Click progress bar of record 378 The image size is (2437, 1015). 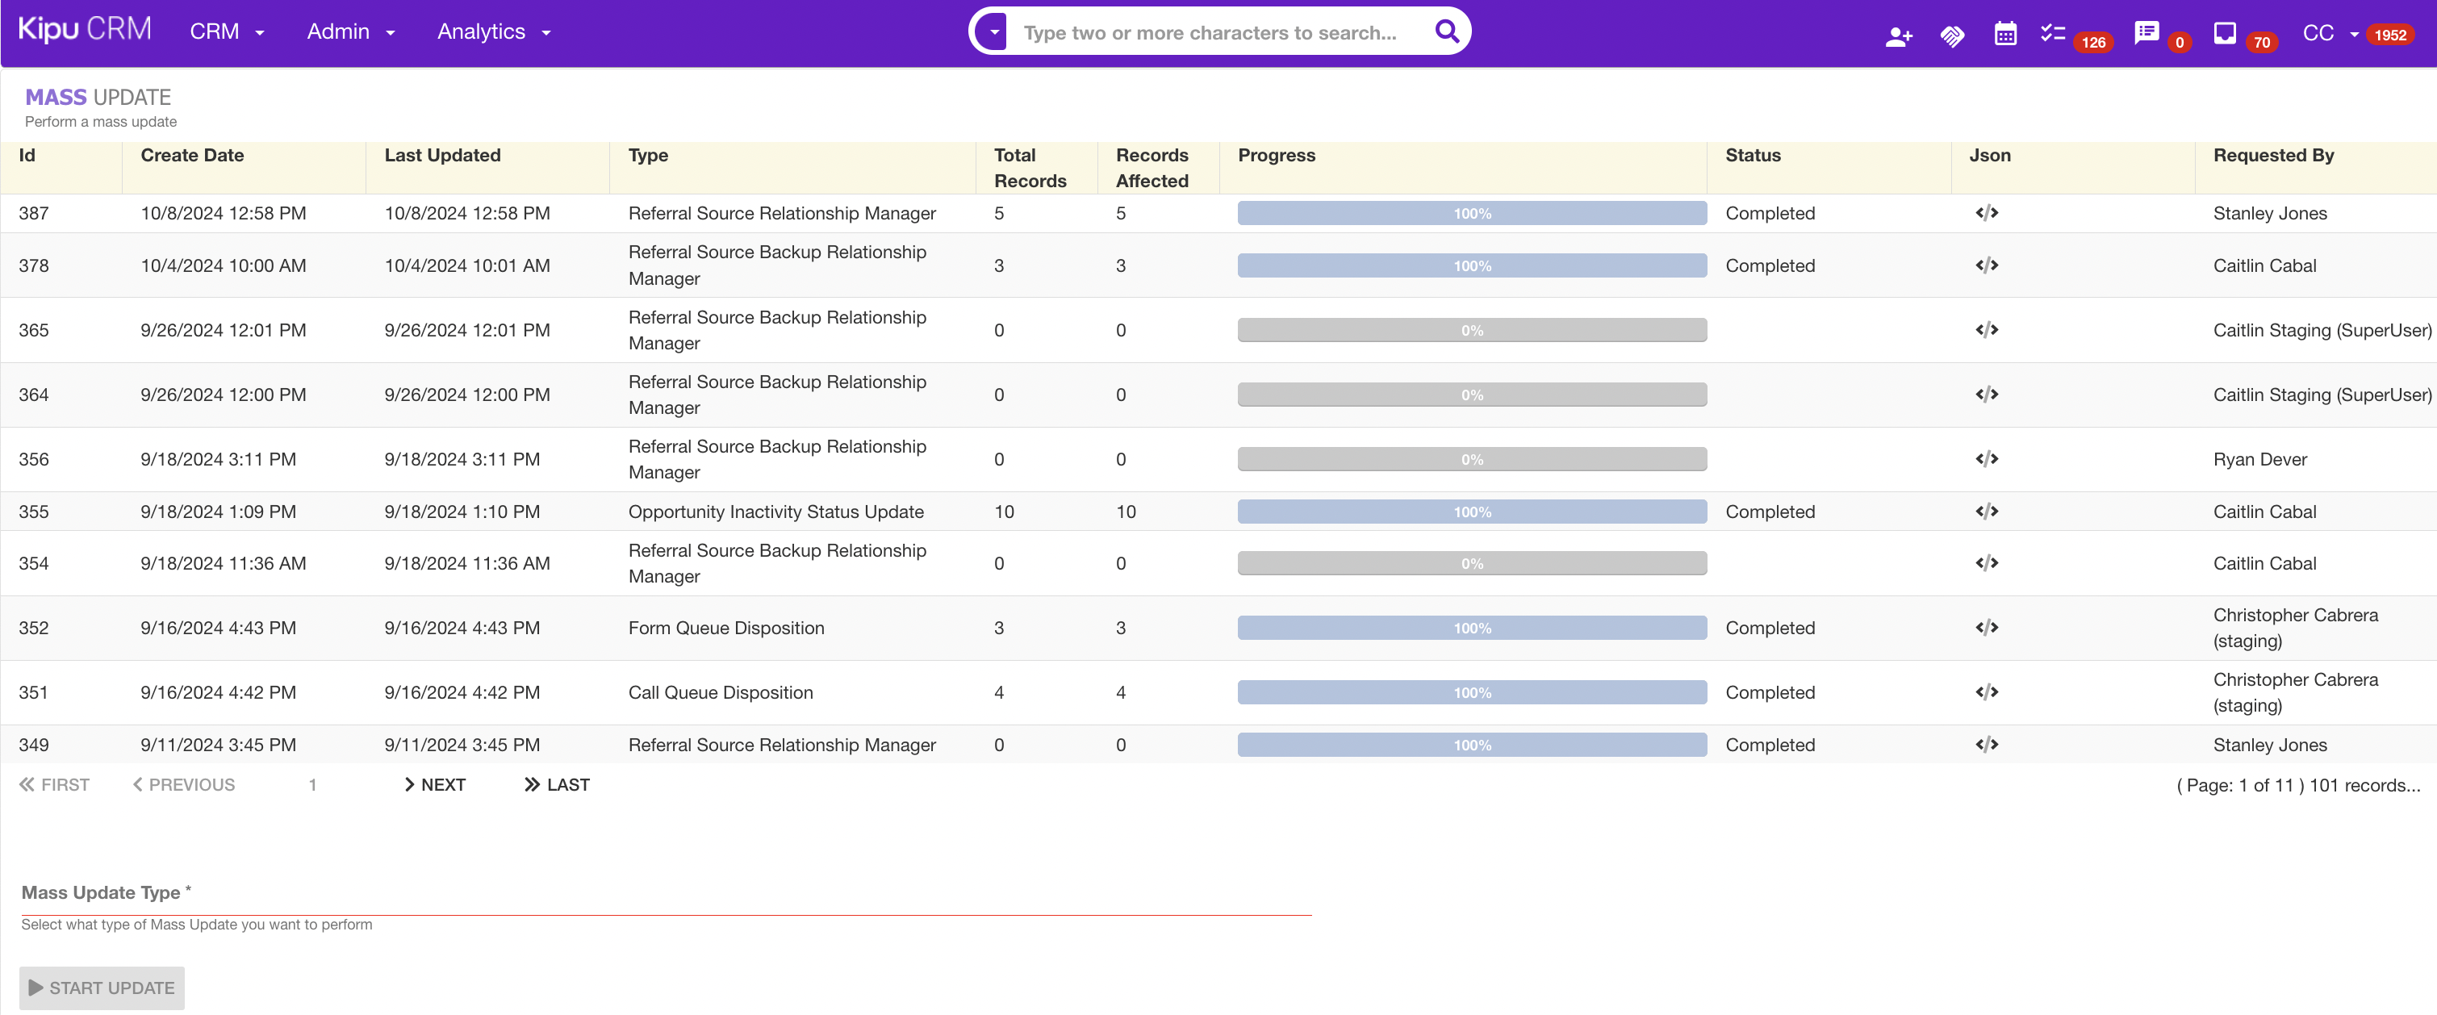click(1471, 265)
